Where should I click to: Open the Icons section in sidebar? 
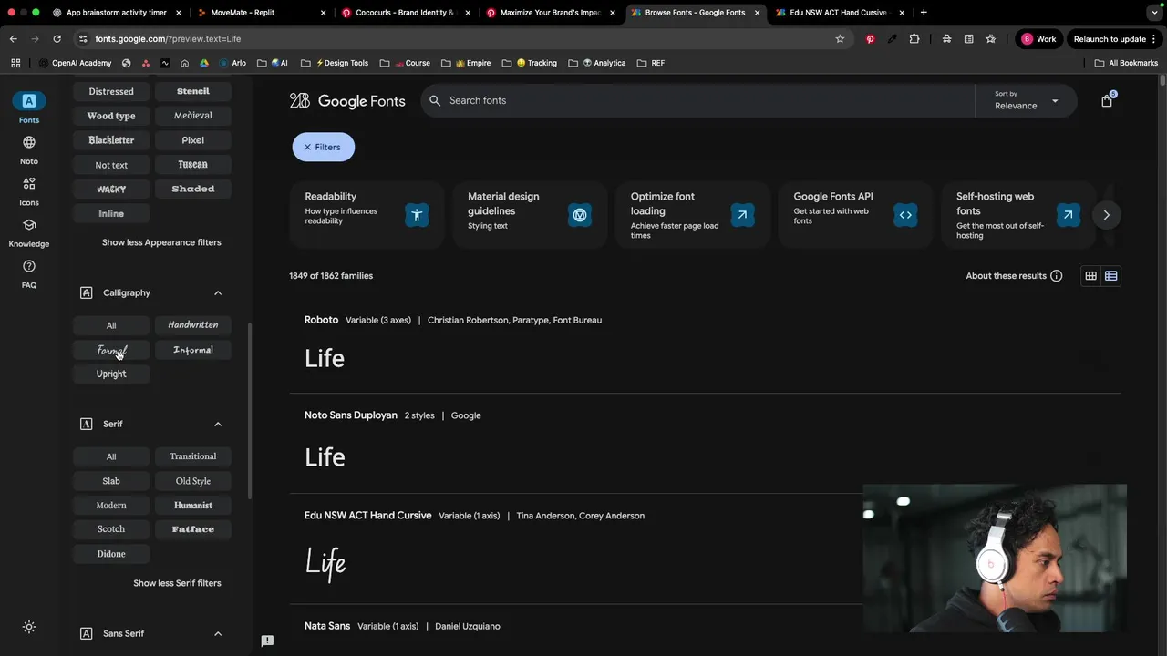[x=29, y=190]
